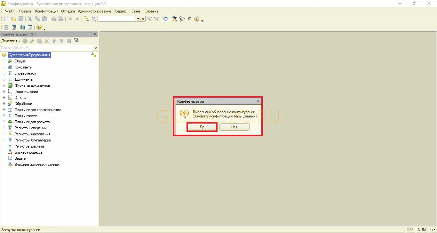Open the toolbar search field dropdown arrow
This screenshot has width=437, height=233.
[x=138, y=19]
